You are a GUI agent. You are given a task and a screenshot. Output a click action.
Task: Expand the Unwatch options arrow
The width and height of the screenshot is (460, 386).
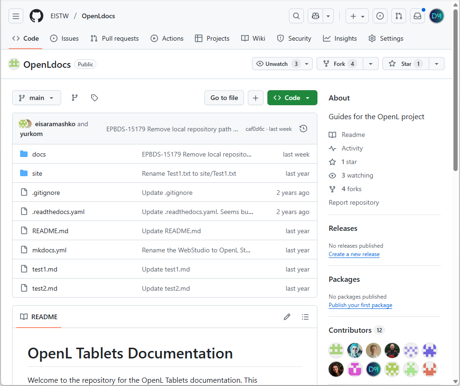(x=307, y=64)
